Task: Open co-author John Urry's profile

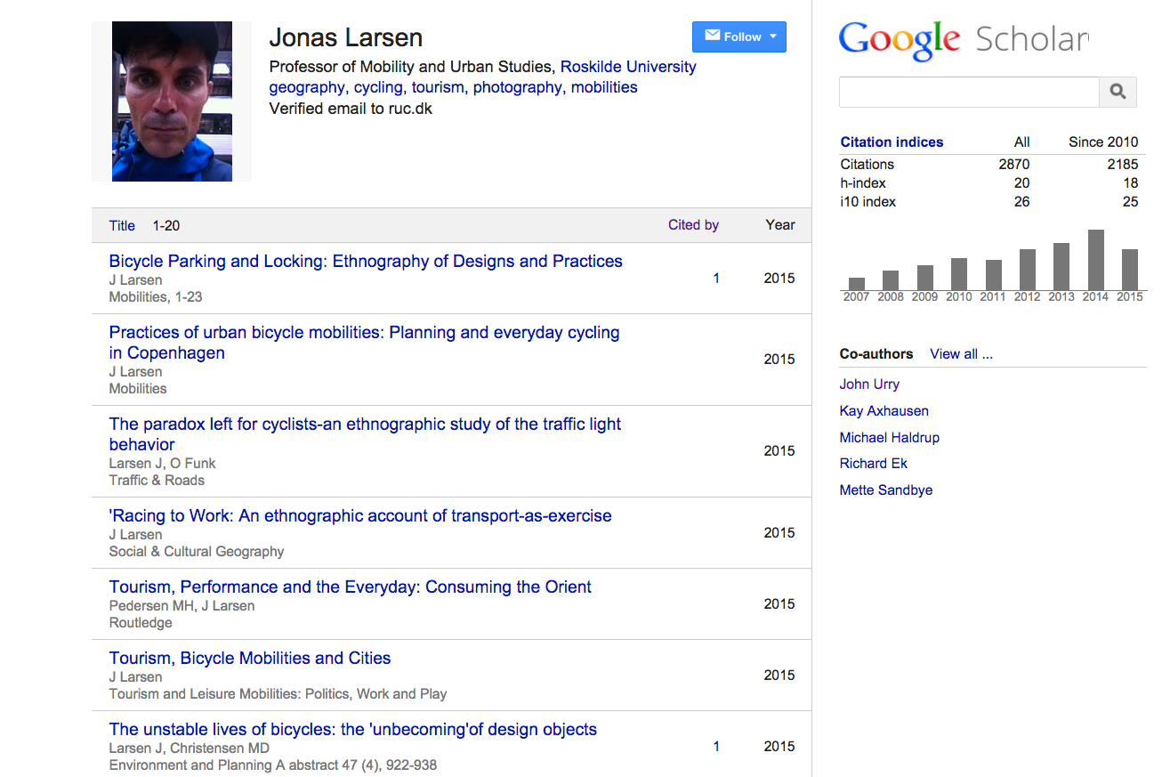Action: 869,384
